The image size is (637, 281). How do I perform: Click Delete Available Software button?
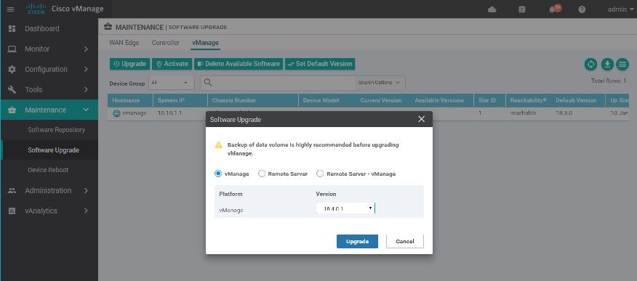[239, 64]
